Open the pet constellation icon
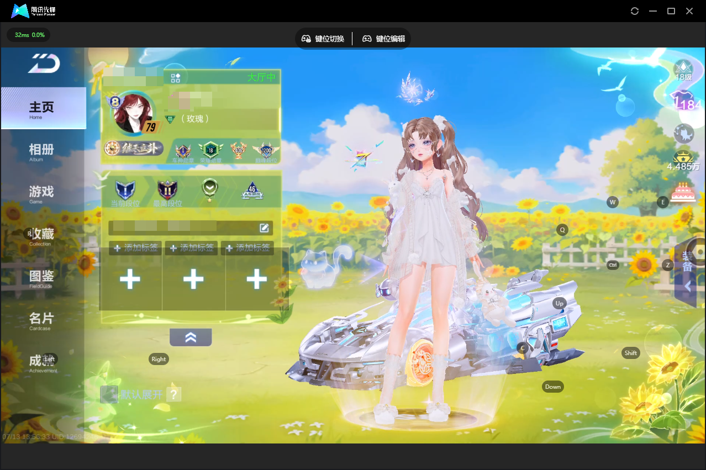The height and width of the screenshot is (470, 706). click(684, 134)
